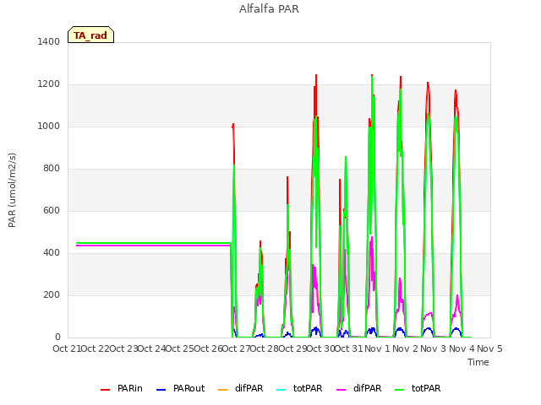Click the red PARin legend swatch
This screenshot has height=405, width=541.
[x=105, y=390]
